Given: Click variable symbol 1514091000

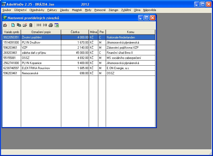Looking at the screenshot, I should (12, 43).
